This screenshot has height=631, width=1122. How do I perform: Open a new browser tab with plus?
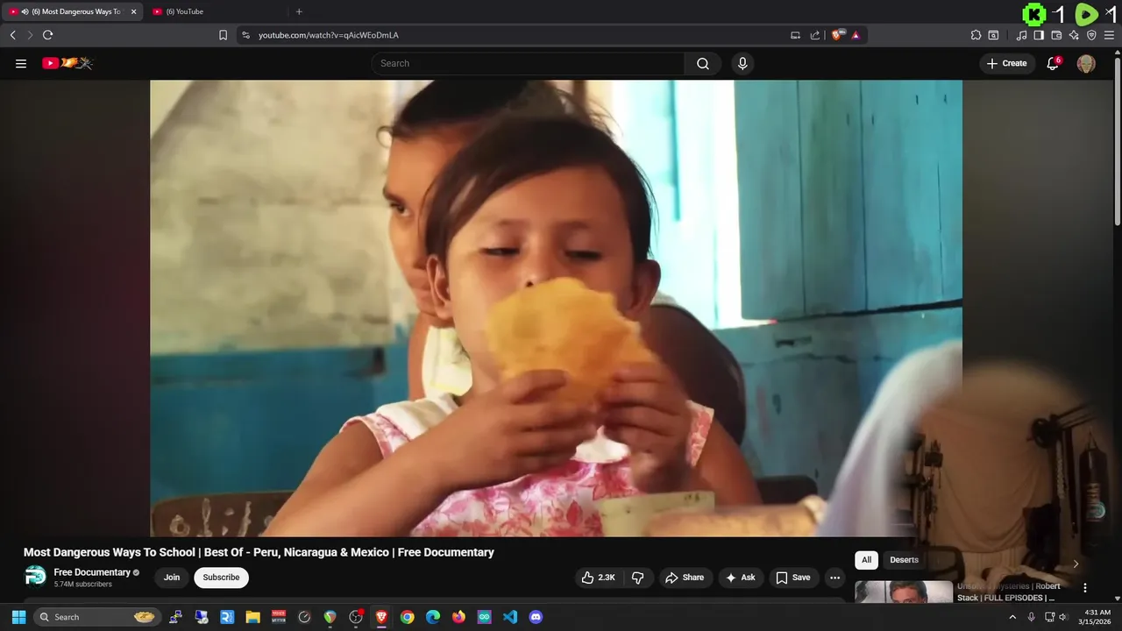coord(299,11)
